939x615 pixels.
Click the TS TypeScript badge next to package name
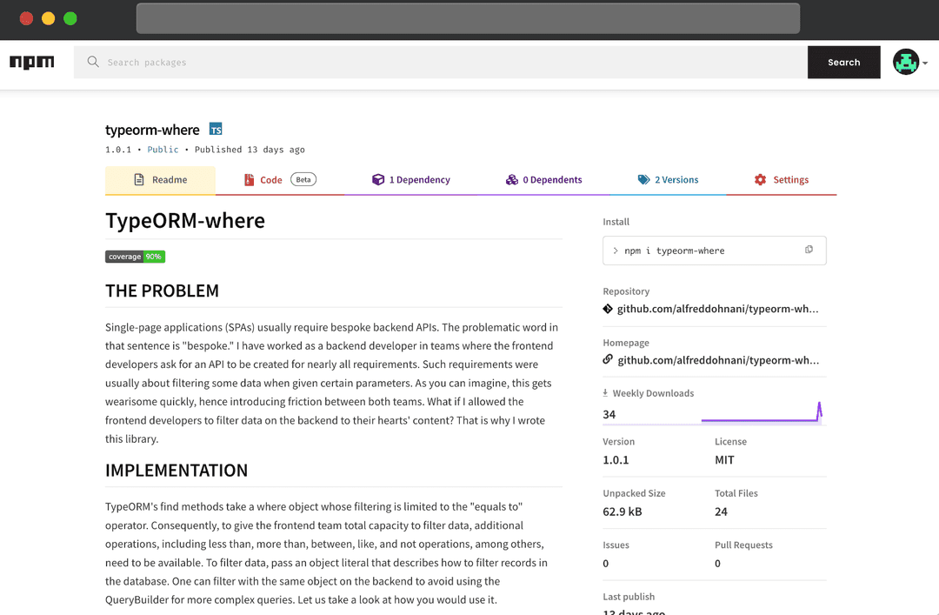click(216, 129)
